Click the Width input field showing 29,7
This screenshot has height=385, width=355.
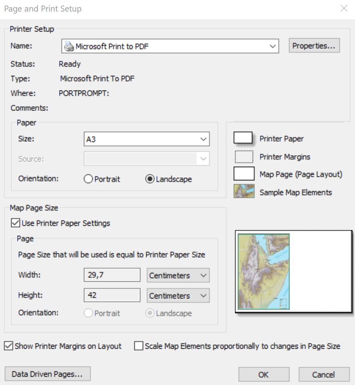pyautogui.click(x=112, y=275)
